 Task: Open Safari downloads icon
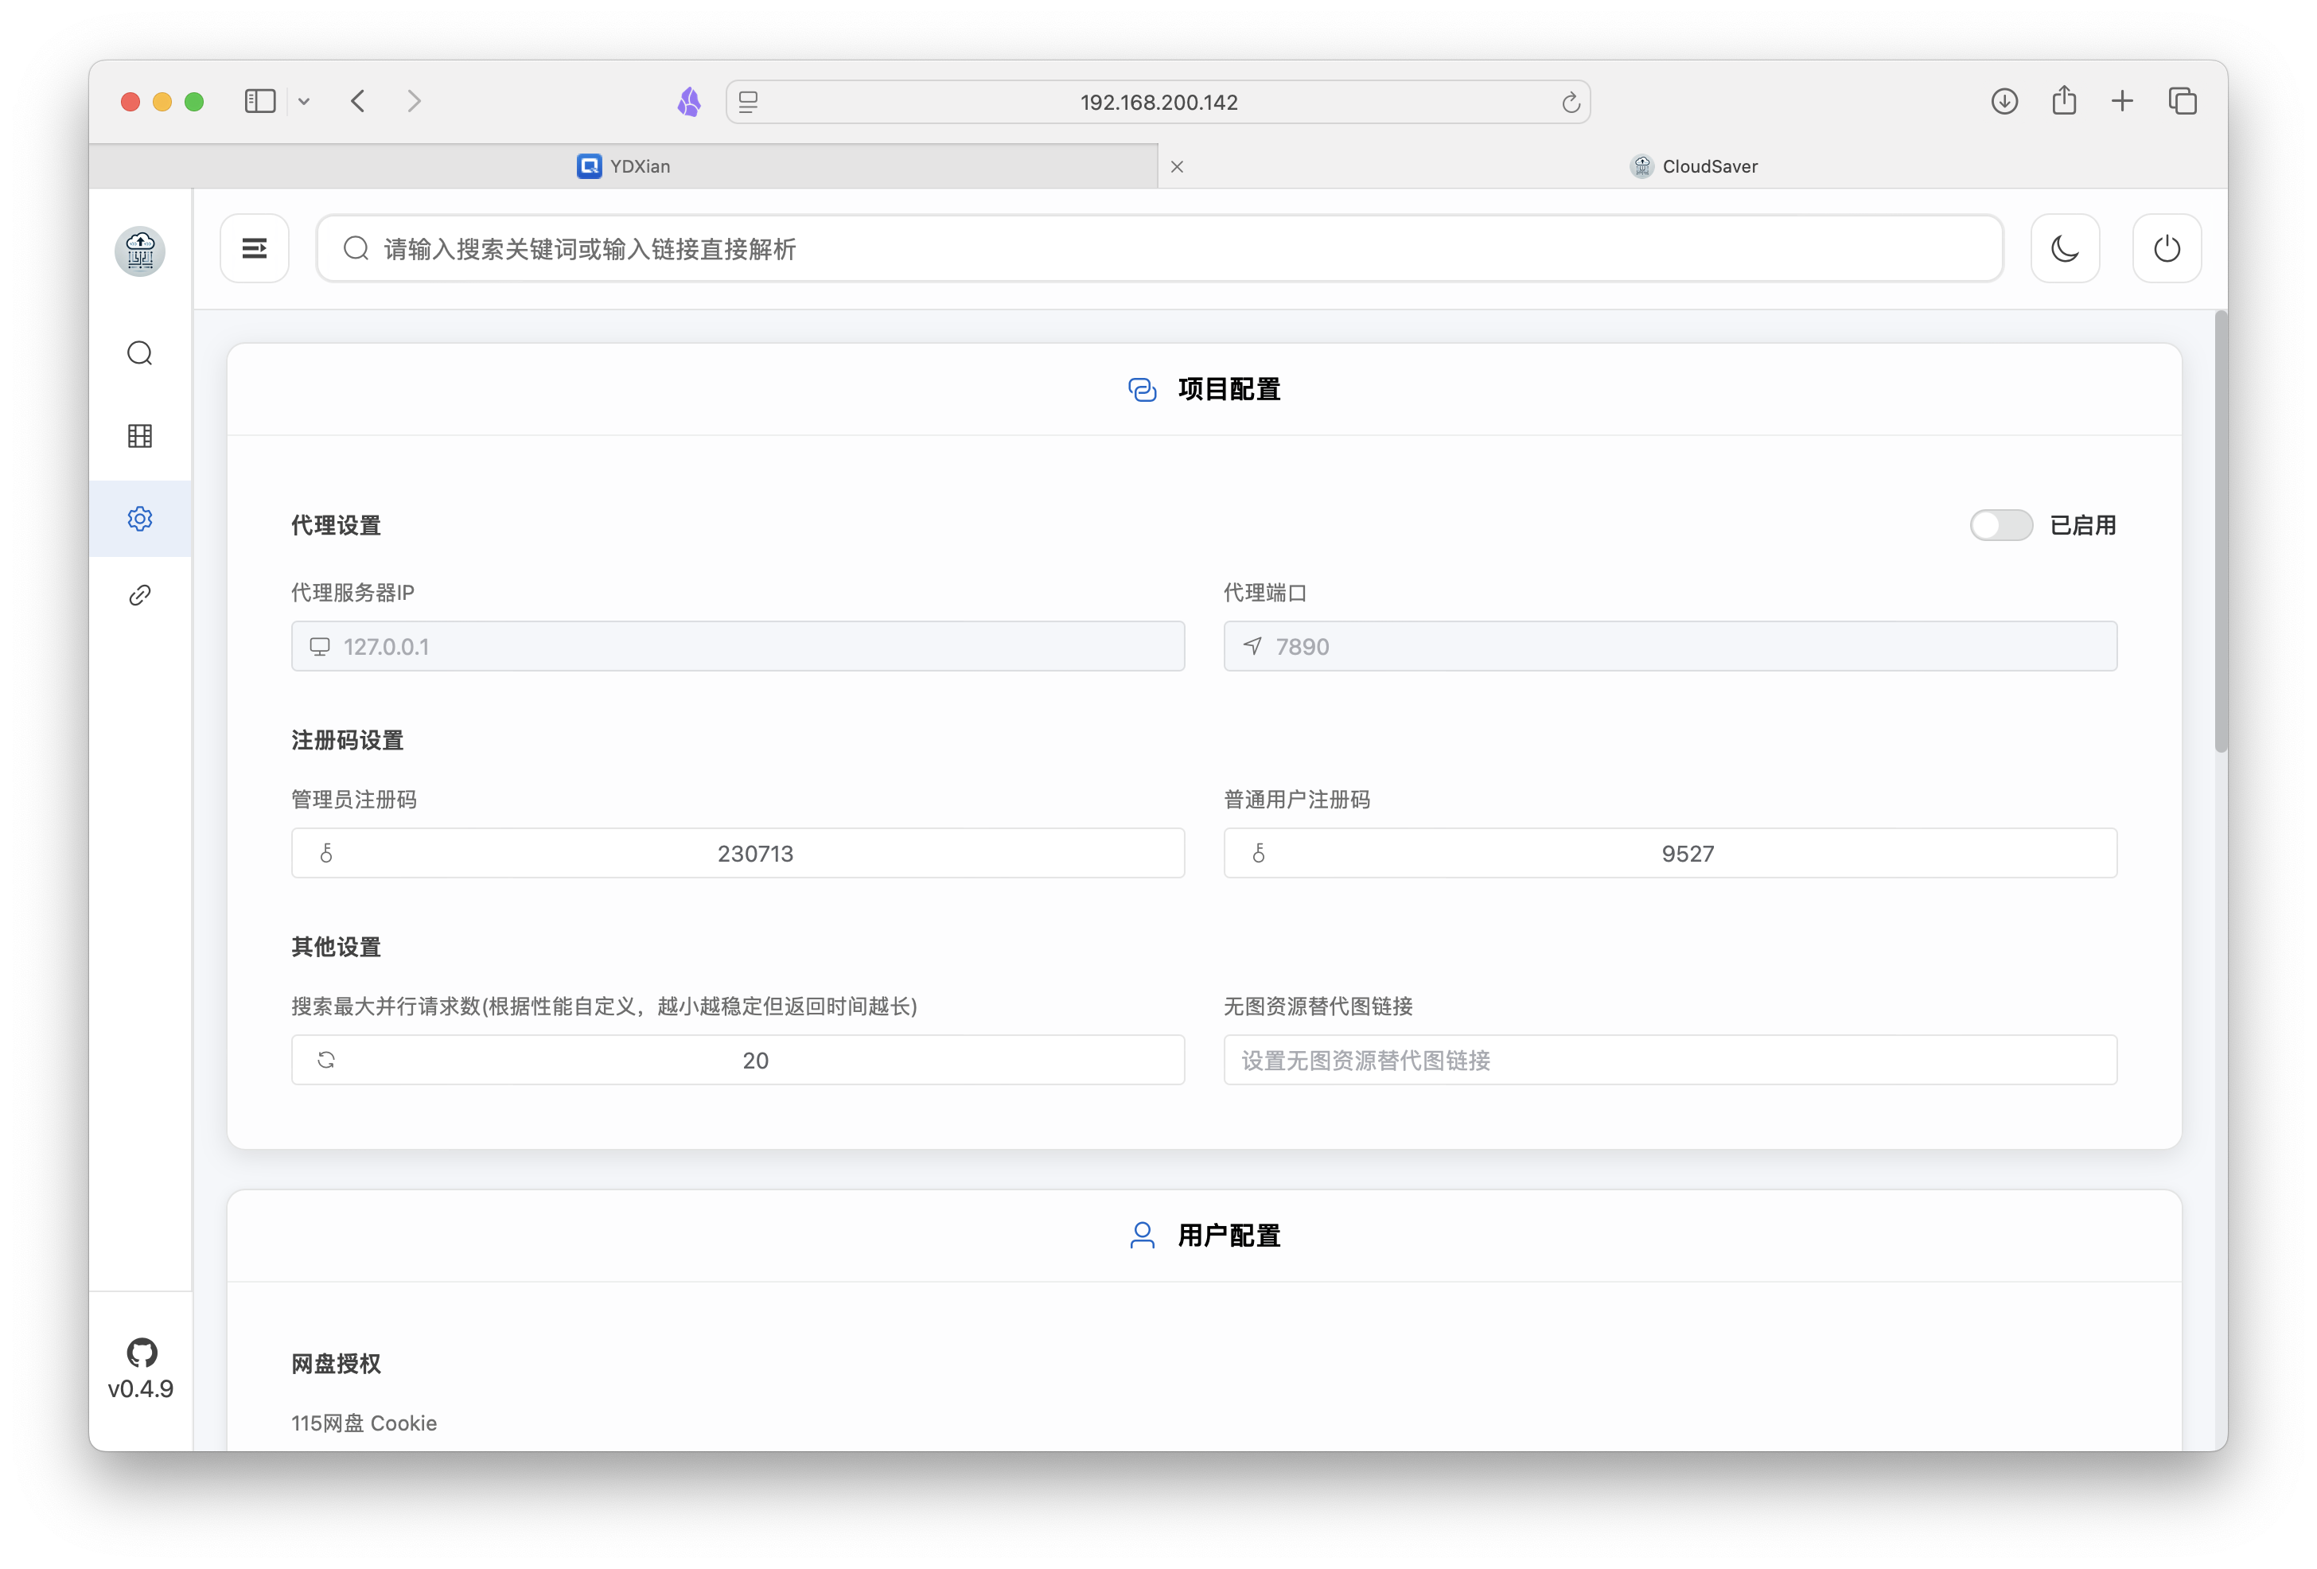point(2004,102)
